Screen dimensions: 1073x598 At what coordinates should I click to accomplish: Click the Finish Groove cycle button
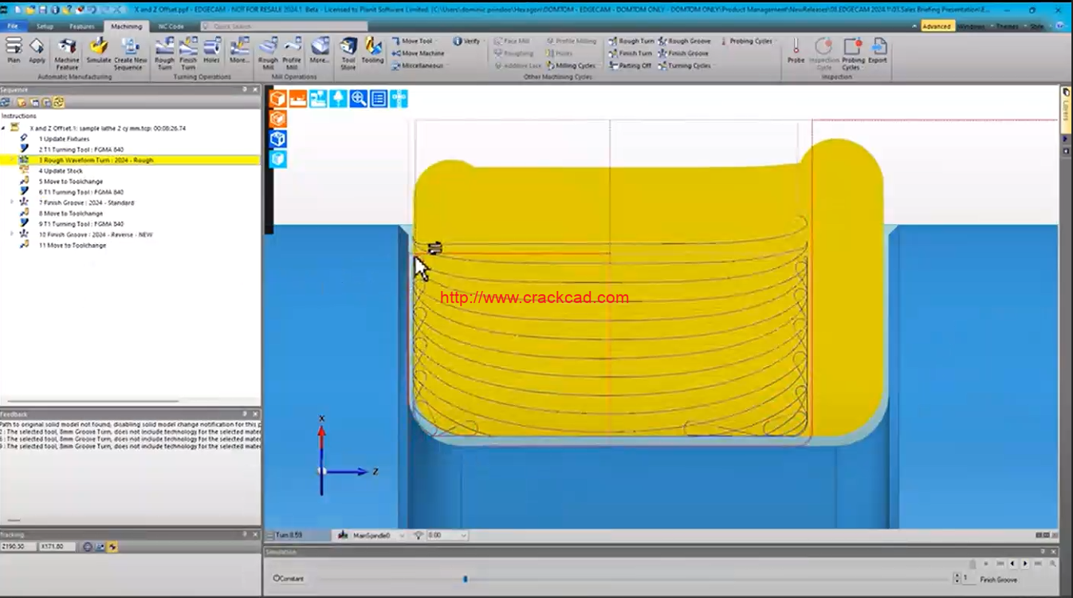coord(683,53)
